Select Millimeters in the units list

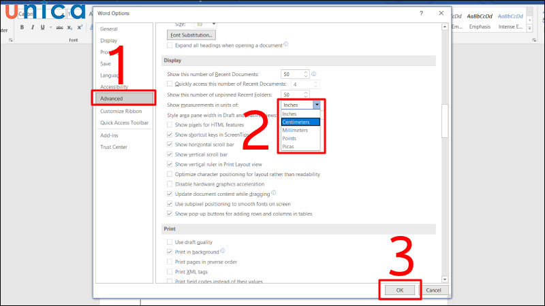(300, 131)
